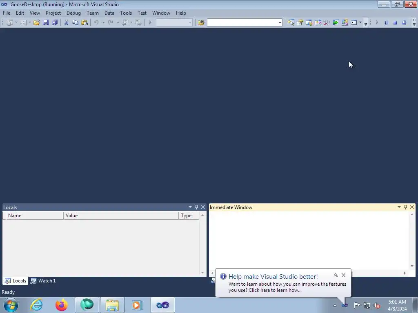This screenshot has width=418, height=313.
Task: Click the Navigate Forward icon
Action: (138, 23)
